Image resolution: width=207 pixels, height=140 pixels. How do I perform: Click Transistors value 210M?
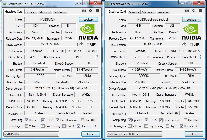coord(172,38)
